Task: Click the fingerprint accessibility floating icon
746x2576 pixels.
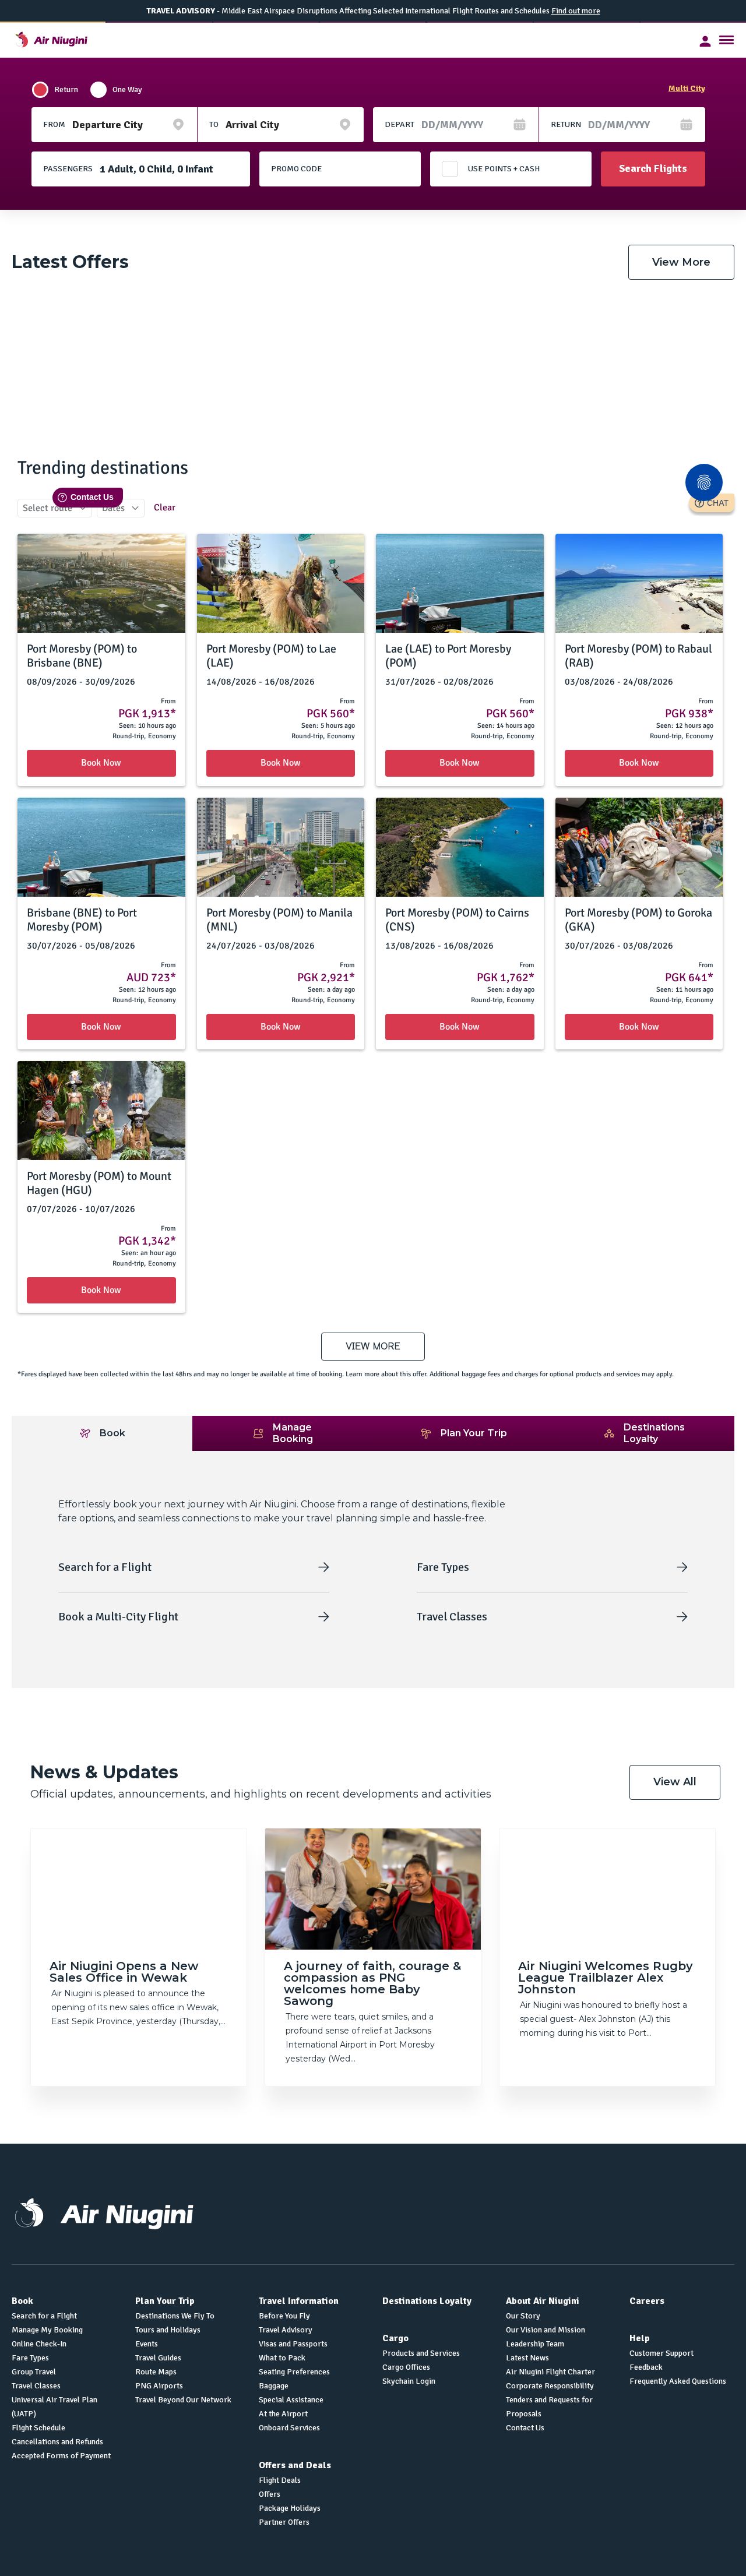Action: [704, 482]
